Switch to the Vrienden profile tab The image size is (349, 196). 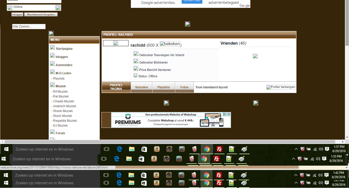coord(142,87)
